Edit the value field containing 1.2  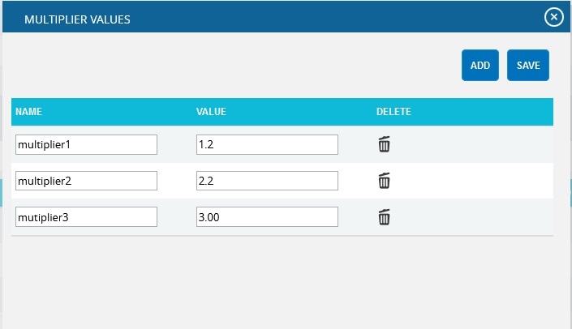click(267, 144)
